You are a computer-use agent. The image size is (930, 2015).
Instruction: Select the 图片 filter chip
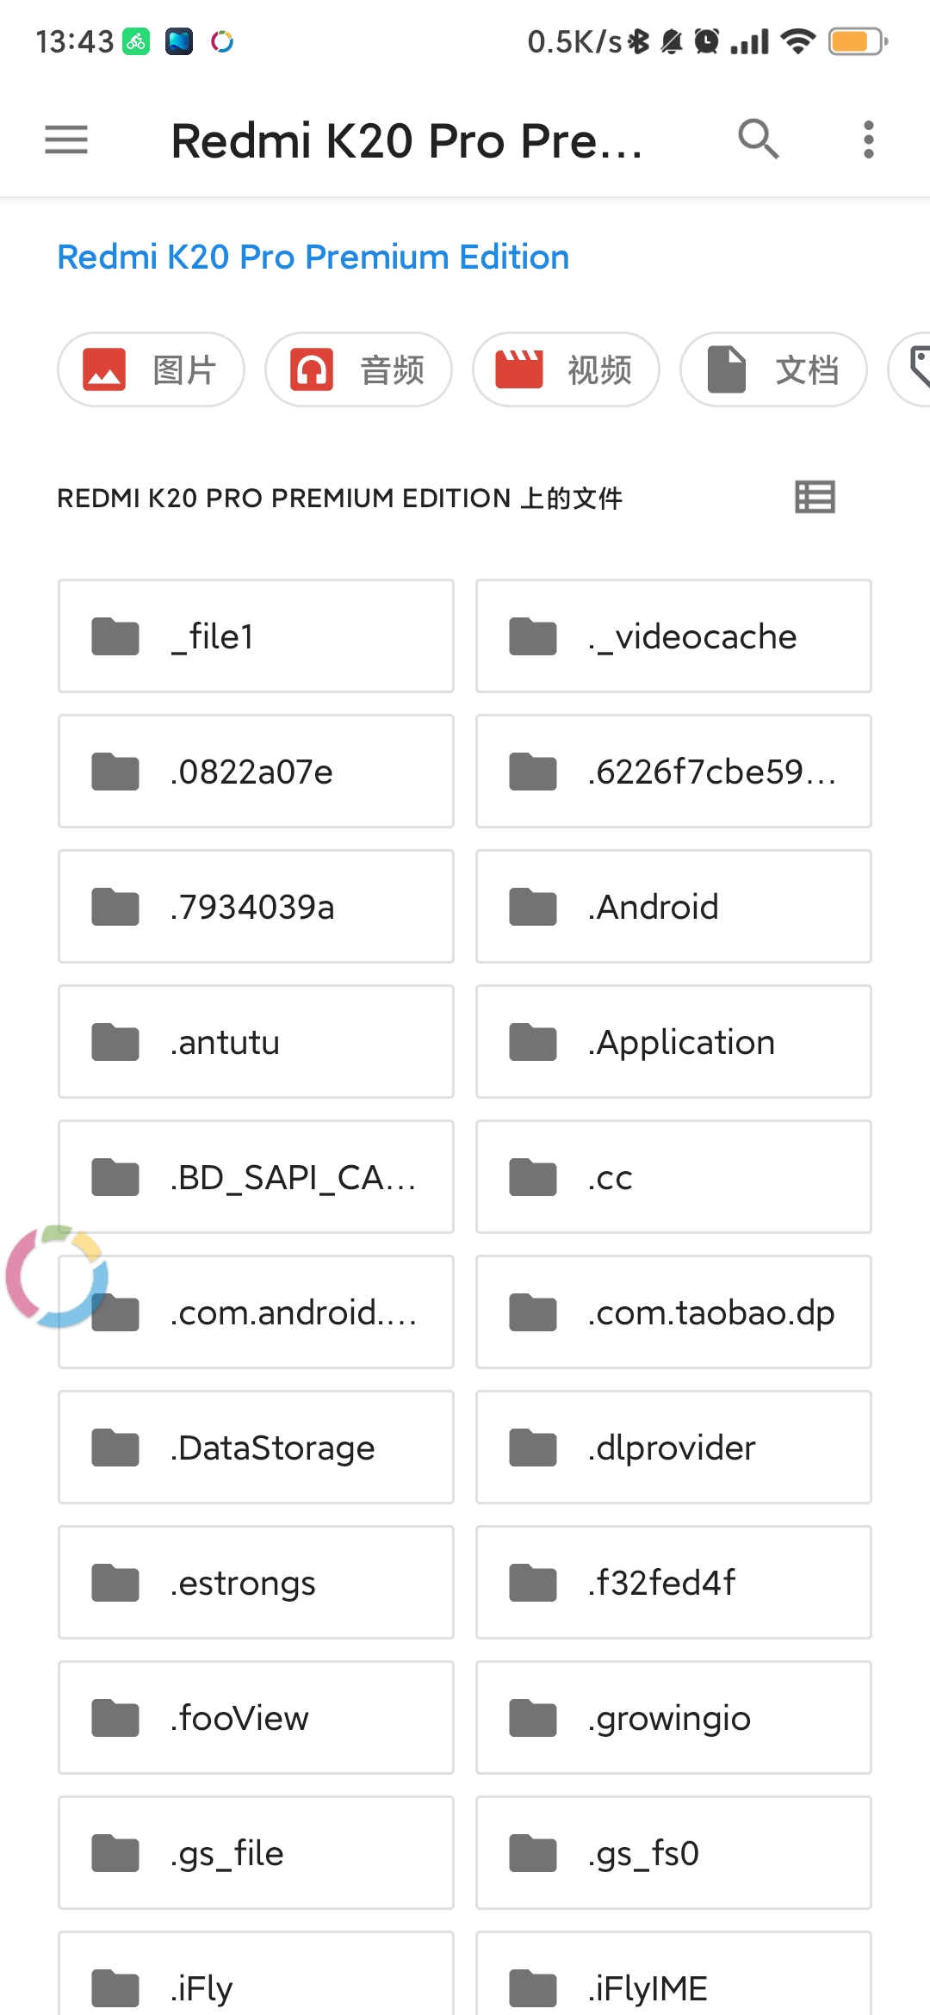151,369
